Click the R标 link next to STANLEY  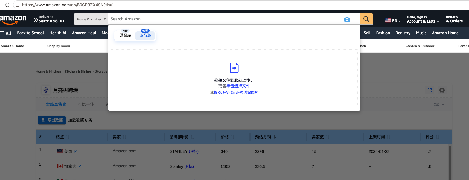click(194, 151)
